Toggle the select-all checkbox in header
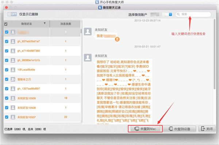Viewport: 219px width, 145px height. [x=6, y=24]
